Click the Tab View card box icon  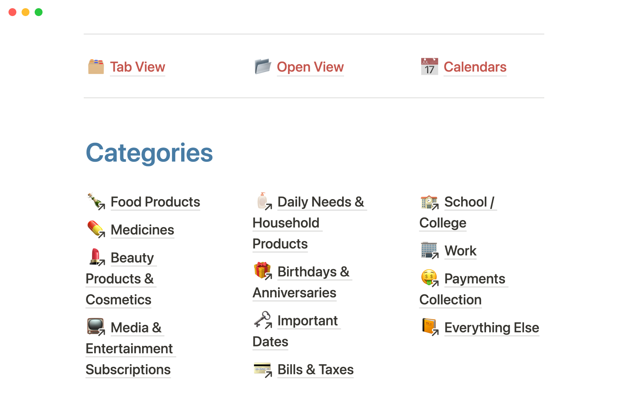(x=96, y=67)
